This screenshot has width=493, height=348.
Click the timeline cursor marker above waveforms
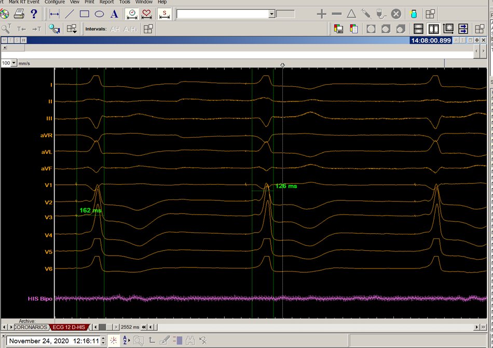(x=282, y=65)
